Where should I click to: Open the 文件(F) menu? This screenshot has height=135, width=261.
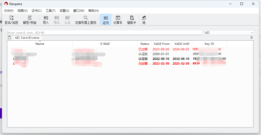pos(9,11)
